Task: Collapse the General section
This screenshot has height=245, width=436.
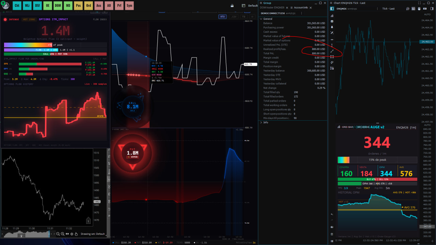Action: point(261,19)
